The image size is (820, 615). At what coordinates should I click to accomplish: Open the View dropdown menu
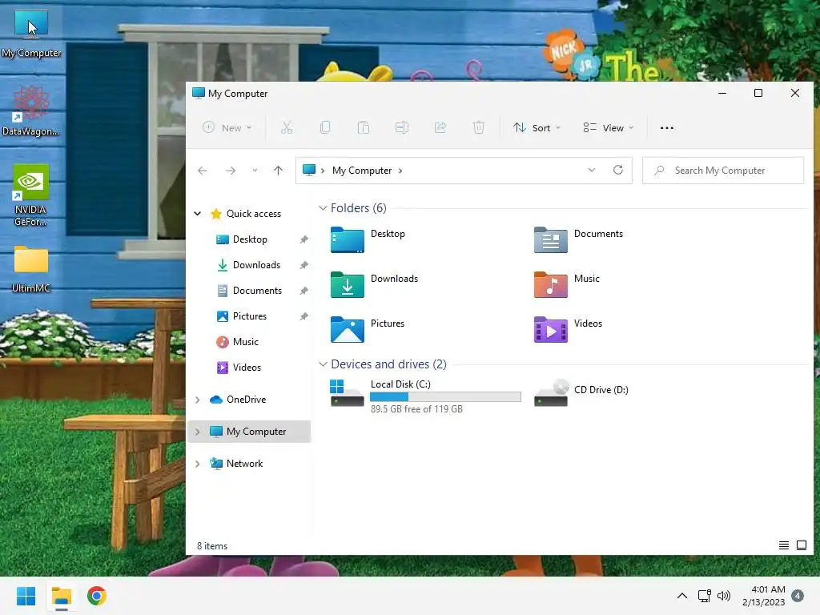609,127
